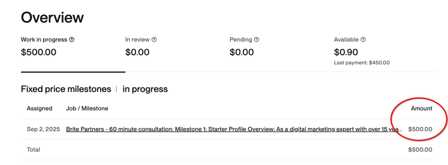Click the $0.90 available balance

coord(346,52)
